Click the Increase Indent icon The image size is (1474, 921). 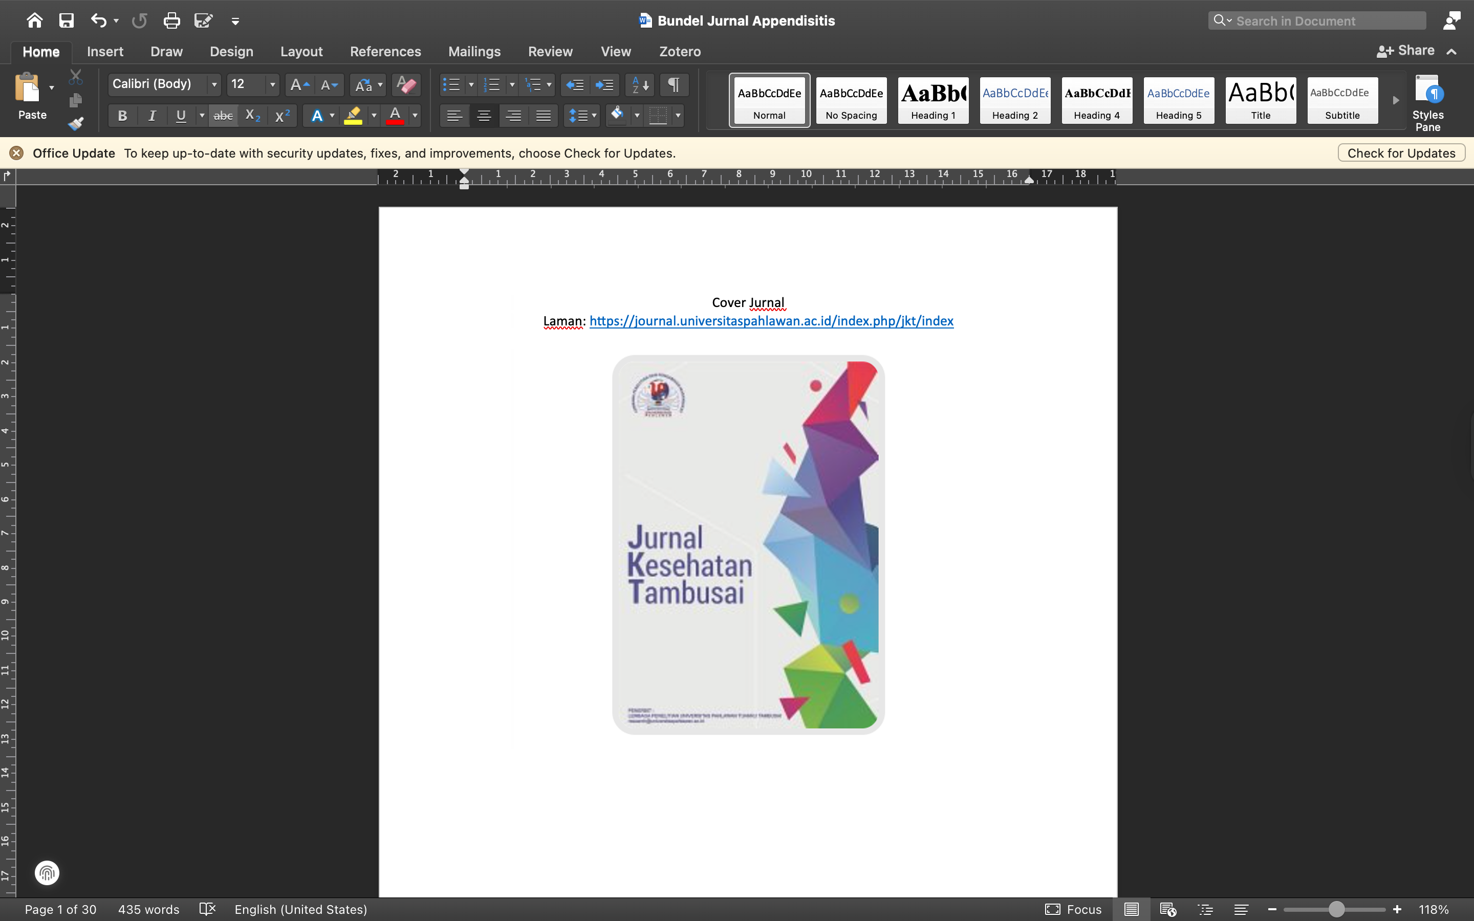(x=604, y=84)
